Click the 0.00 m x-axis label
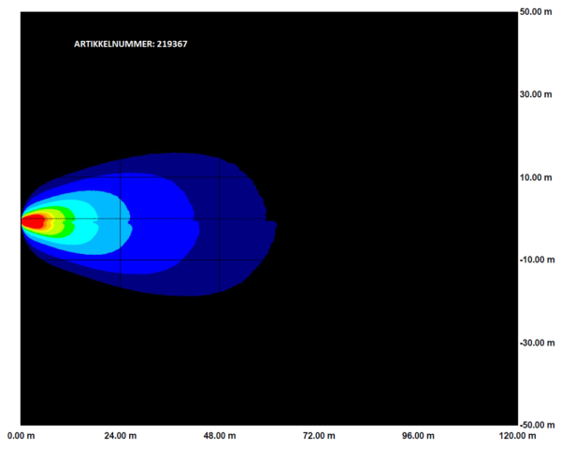561x449 pixels. click(22, 436)
